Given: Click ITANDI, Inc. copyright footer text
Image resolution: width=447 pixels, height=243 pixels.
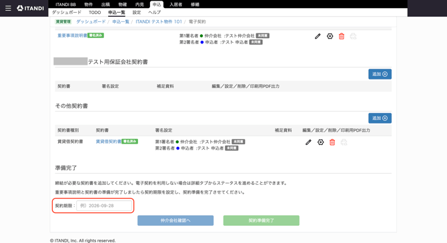Looking at the screenshot, I should pyautogui.click(x=83, y=240).
